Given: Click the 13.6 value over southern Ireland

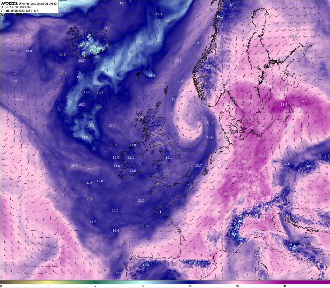Looking at the screenshot, I should 133,170.
